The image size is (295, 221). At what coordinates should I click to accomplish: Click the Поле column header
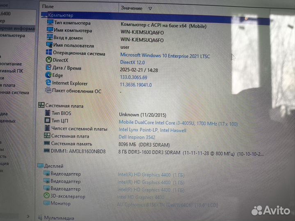click(48, 7)
